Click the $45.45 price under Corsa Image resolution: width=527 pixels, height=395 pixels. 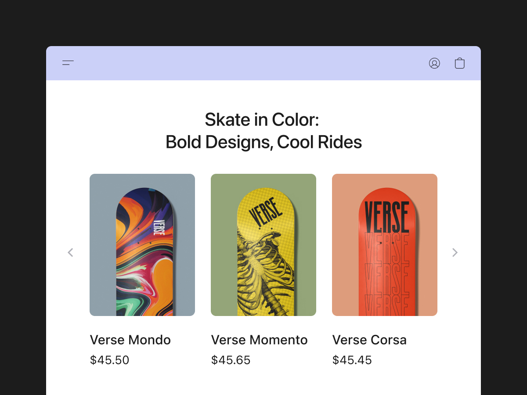click(352, 360)
